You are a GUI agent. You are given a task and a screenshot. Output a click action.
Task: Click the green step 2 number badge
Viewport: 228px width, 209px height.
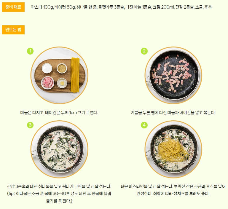(144, 51)
